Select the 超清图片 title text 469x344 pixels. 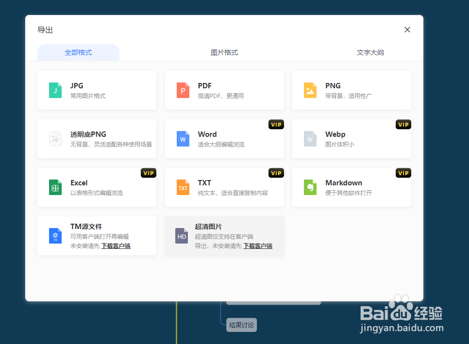208,227
